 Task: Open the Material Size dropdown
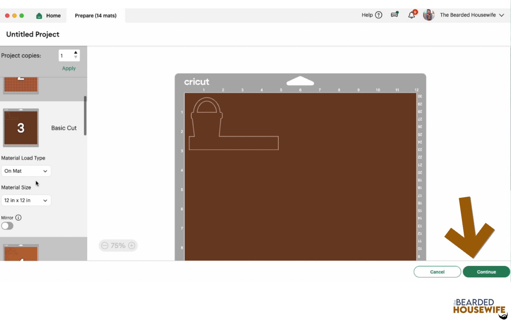click(x=26, y=200)
